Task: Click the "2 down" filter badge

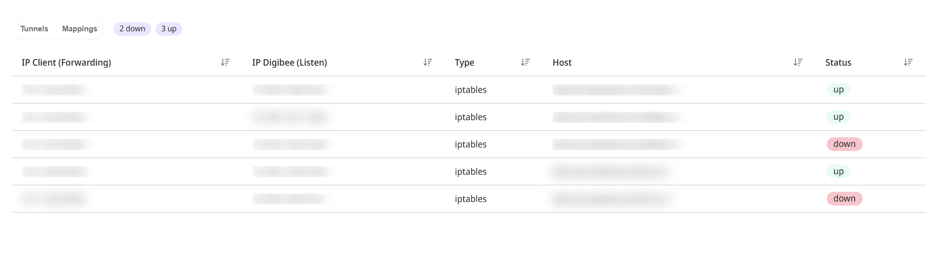Action: coord(132,29)
